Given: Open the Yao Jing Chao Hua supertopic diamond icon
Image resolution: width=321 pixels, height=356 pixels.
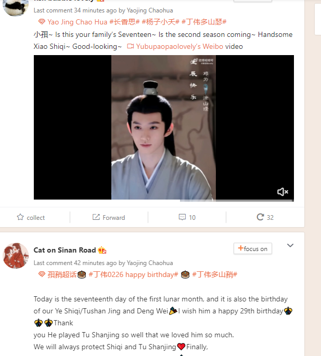Looking at the screenshot, I should point(42,22).
